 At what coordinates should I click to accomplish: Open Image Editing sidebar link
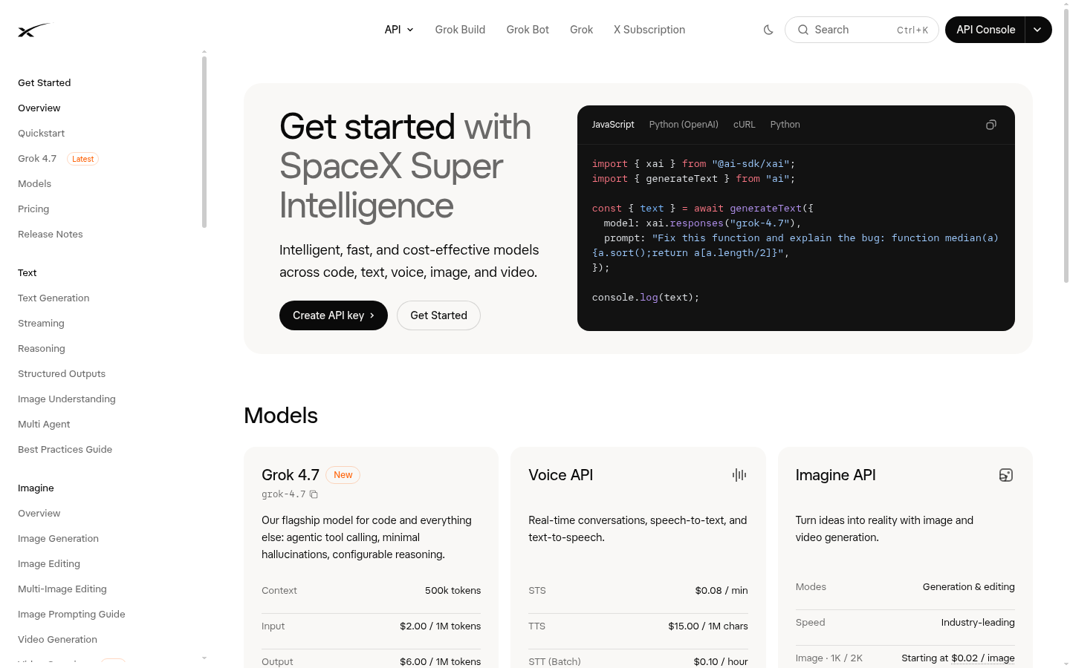[x=49, y=564]
